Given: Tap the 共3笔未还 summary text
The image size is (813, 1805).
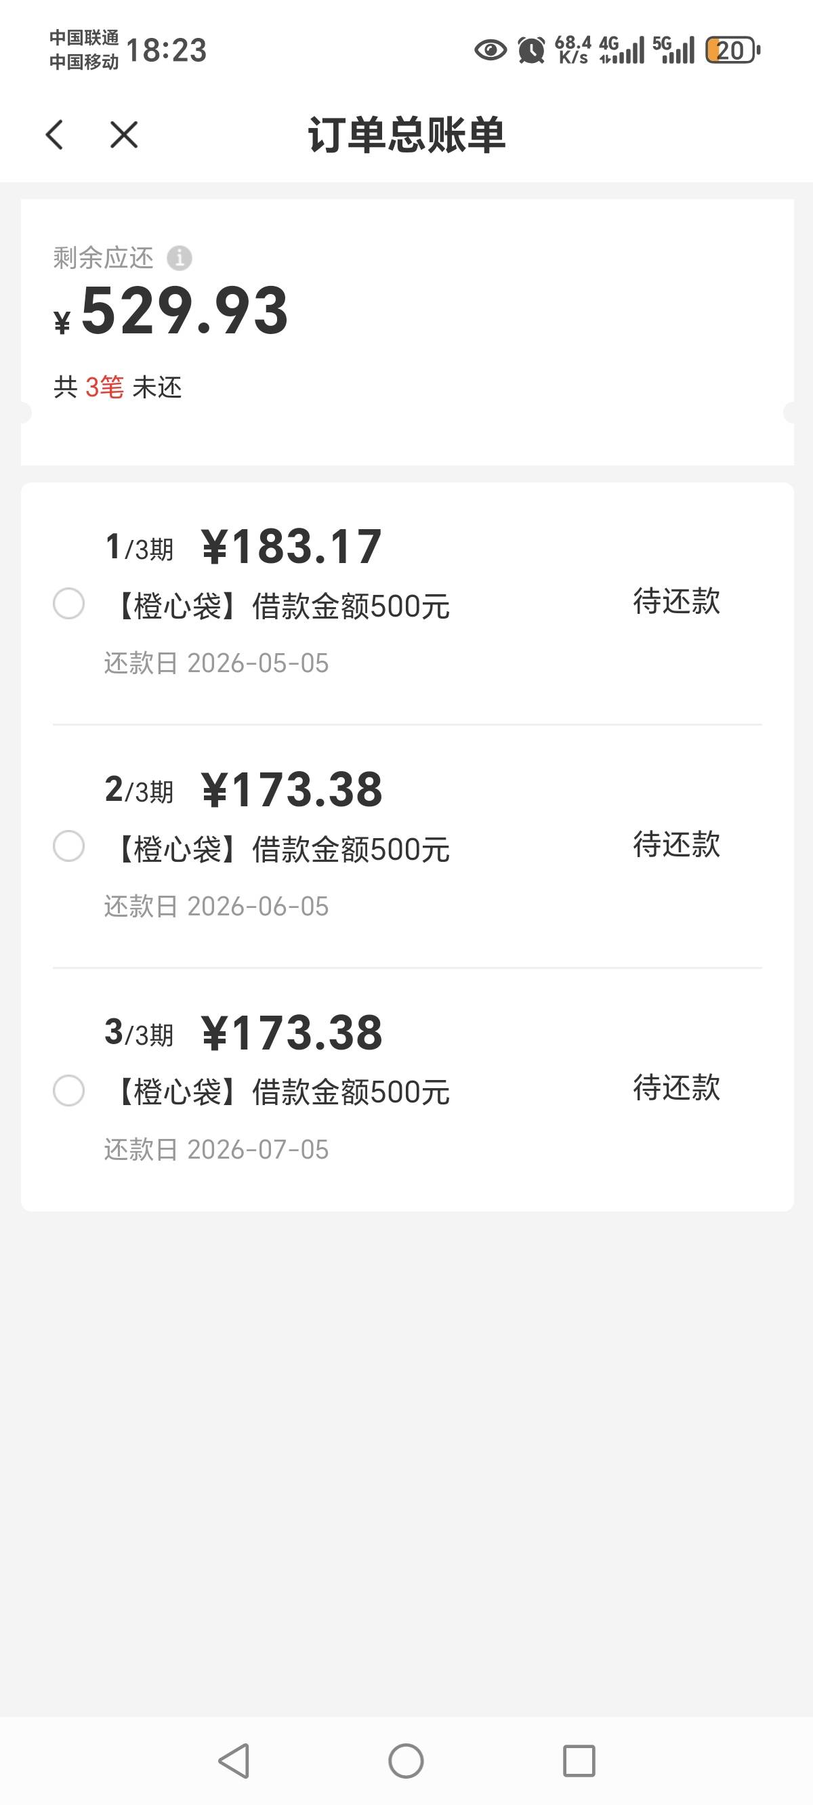Looking at the screenshot, I should [118, 387].
